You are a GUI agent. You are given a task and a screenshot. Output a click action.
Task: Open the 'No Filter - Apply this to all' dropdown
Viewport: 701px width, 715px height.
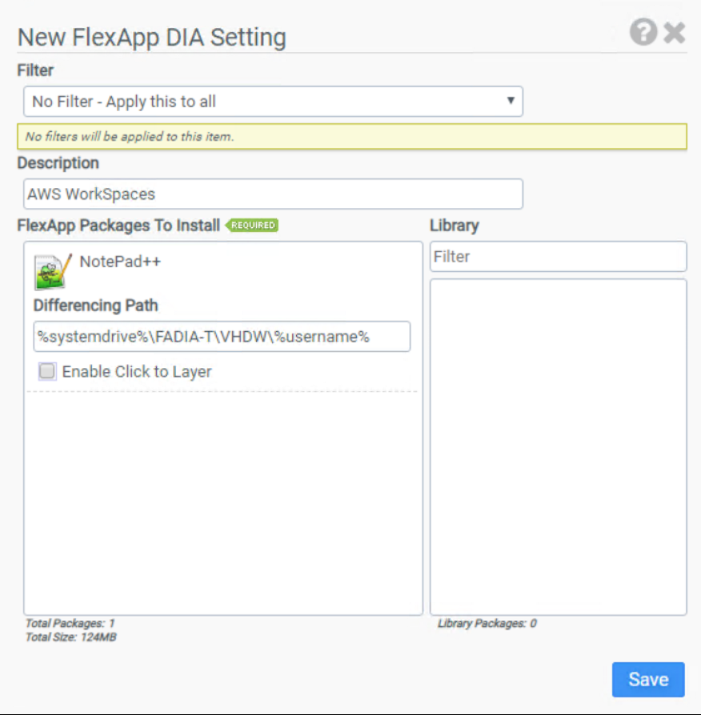(272, 102)
